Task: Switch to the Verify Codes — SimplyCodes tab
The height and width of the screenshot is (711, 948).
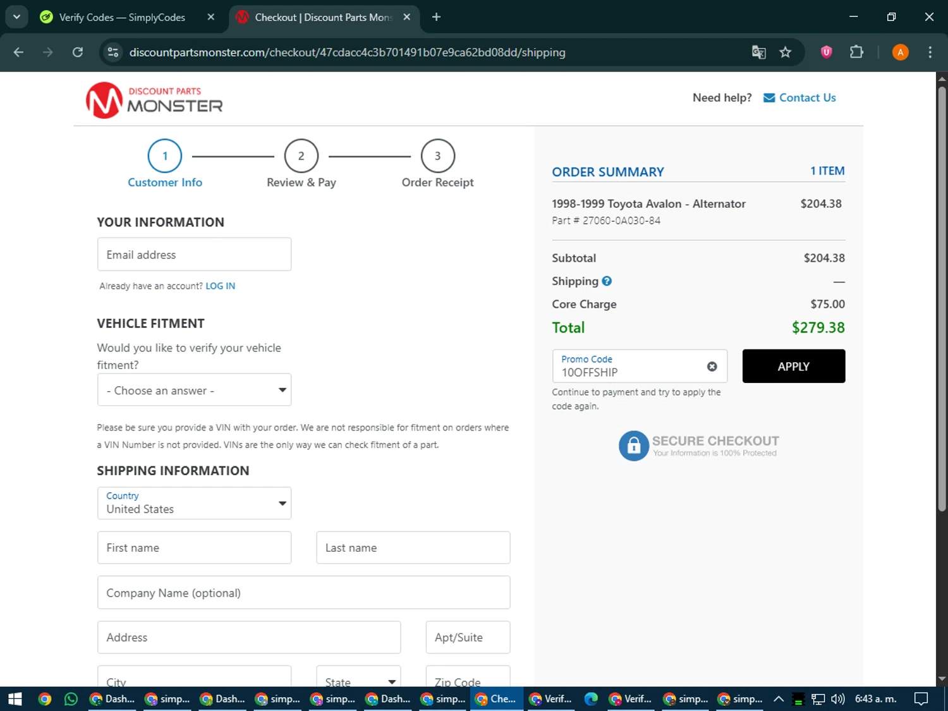Action: (x=123, y=17)
